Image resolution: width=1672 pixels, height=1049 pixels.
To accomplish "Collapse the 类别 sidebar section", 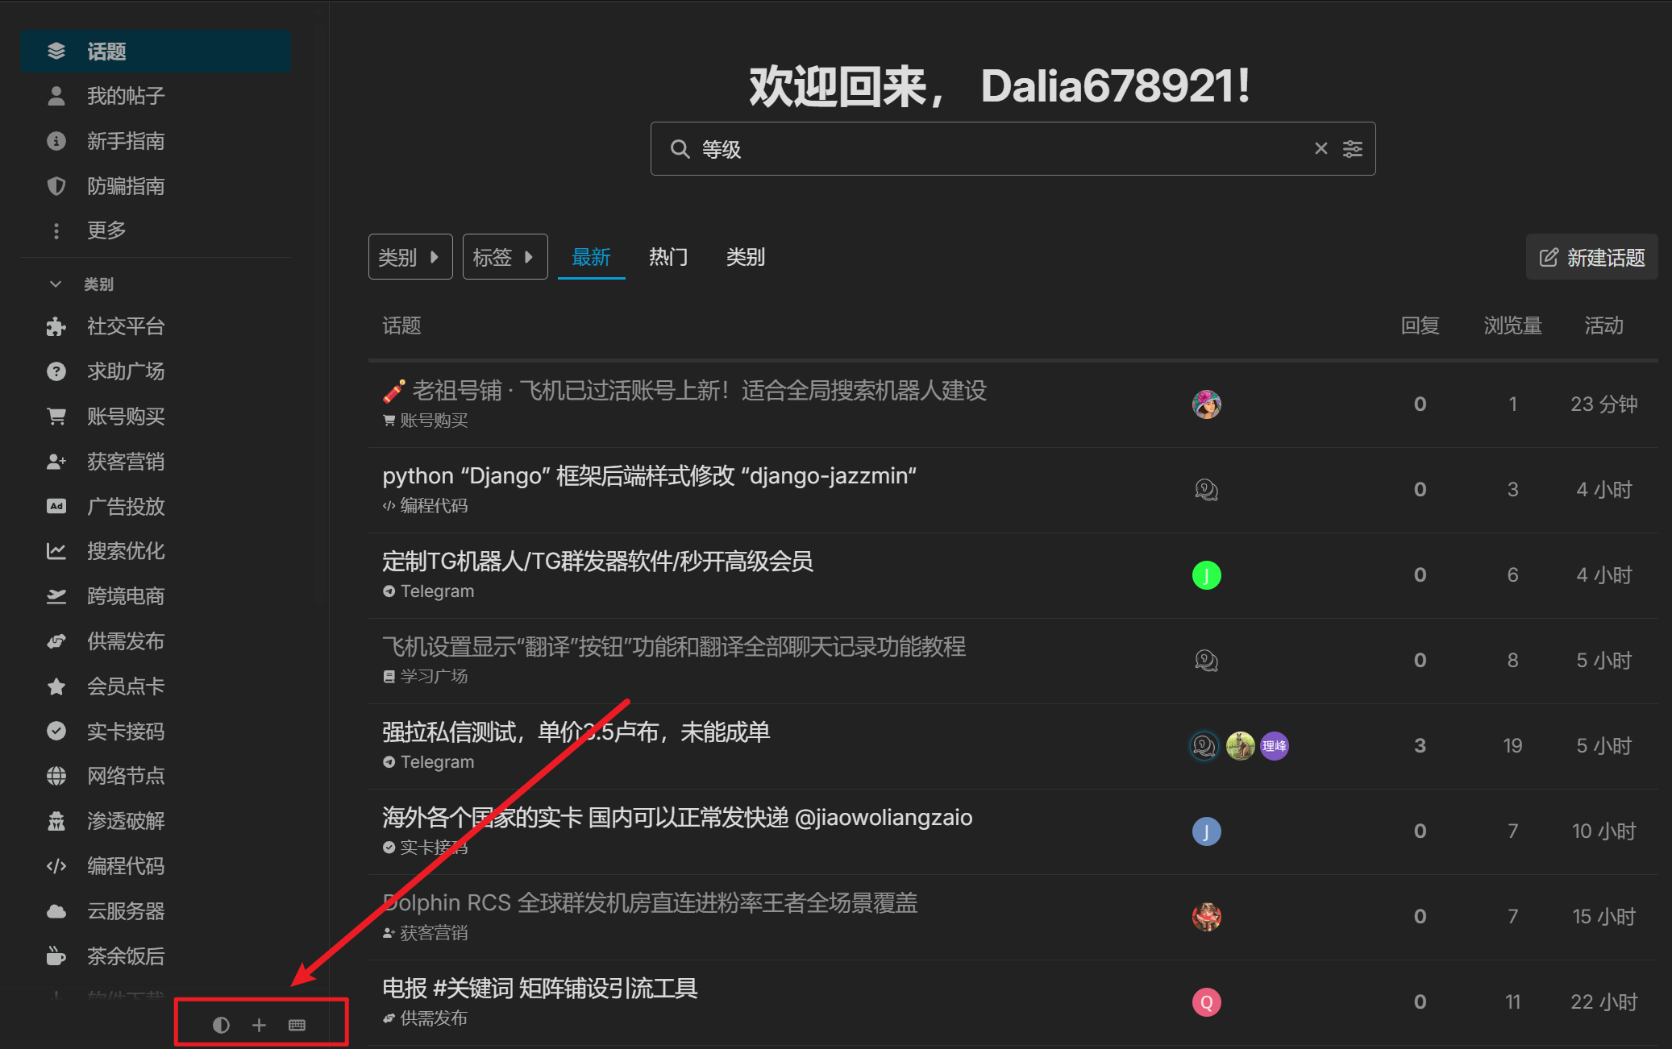I will click(56, 284).
